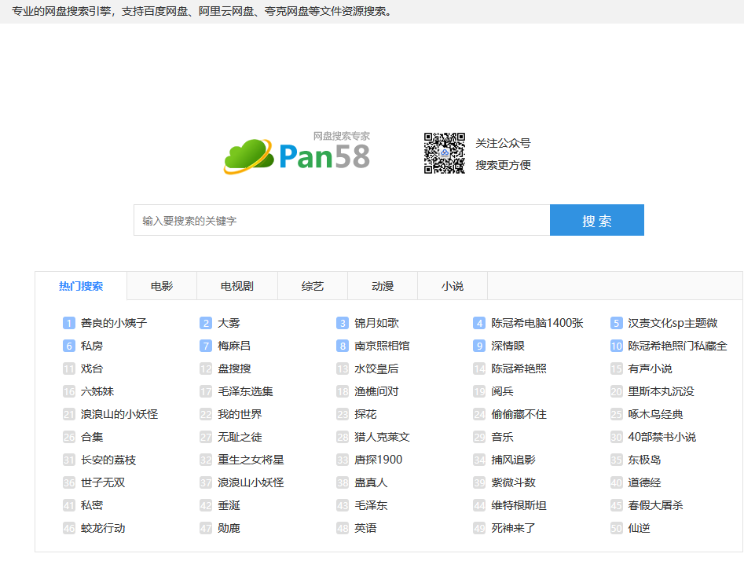Open the 唐探1900 search link

[378, 460]
